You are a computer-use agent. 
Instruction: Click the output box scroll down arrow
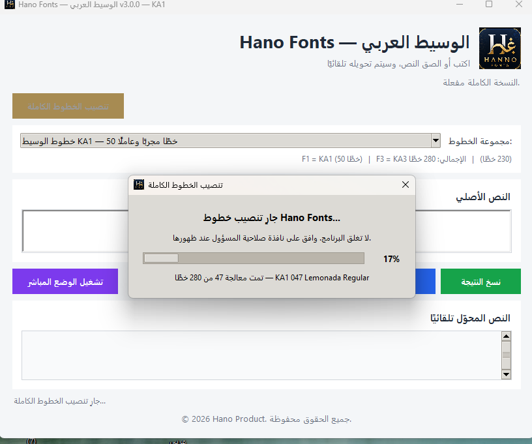[x=506, y=374]
